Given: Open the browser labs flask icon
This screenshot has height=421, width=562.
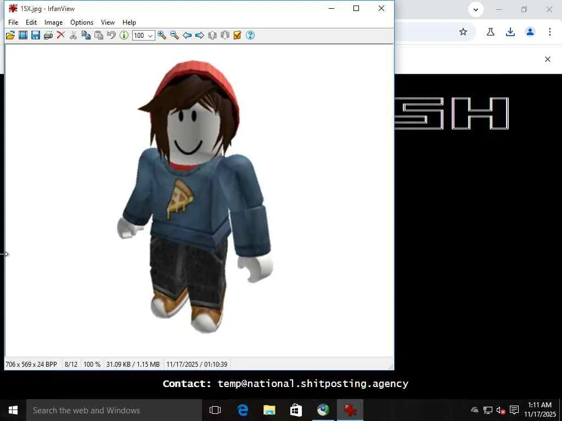Looking at the screenshot, I should pyautogui.click(x=490, y=32).
